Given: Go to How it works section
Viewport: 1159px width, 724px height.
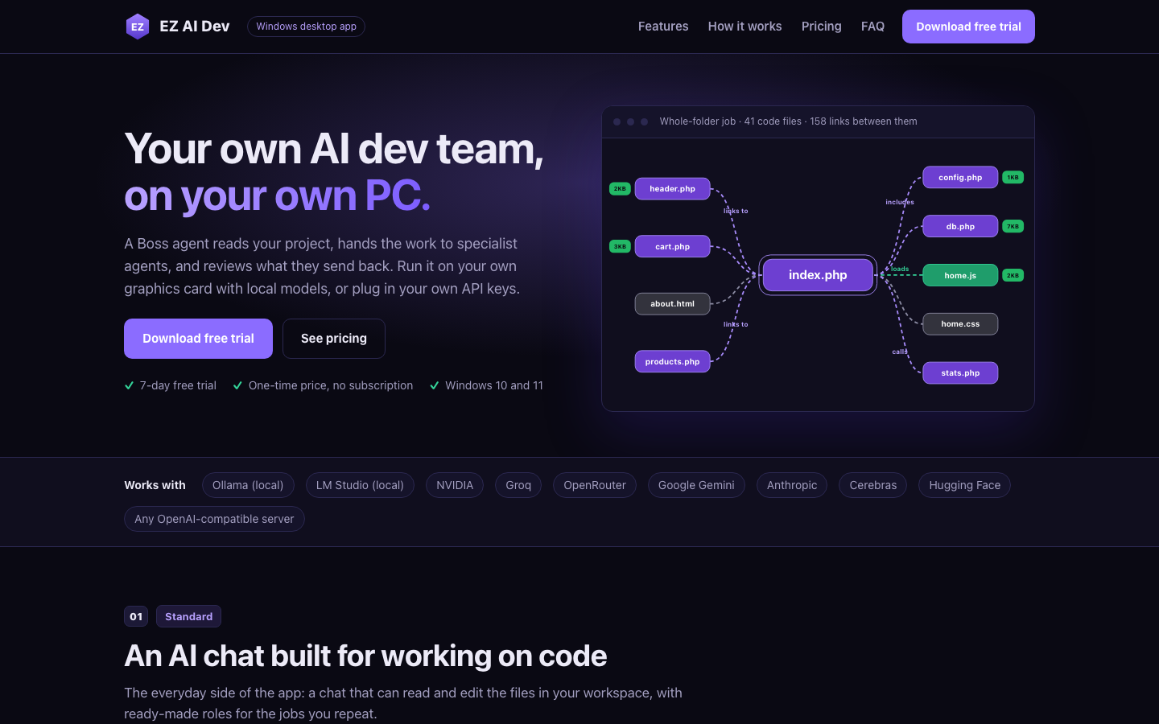Looking at the screenshot, I should [x=744, y=27].
